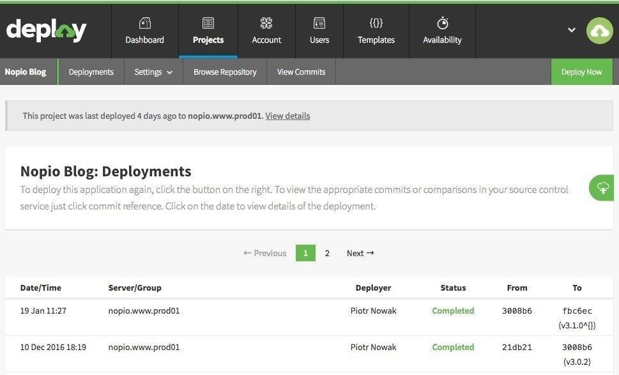The image size is (619, 375).
Task: Click the Deploy logo
Action: 46,30
